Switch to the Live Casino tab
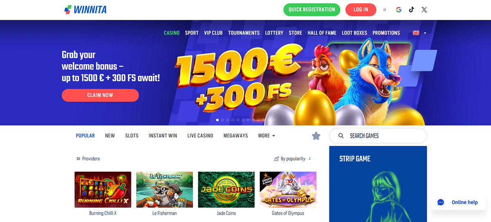 pos(200,136)
